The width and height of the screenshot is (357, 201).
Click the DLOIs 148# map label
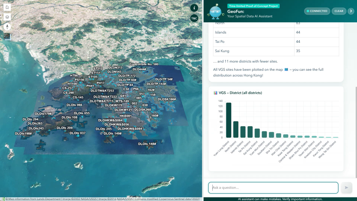click(x=147, y=144)
